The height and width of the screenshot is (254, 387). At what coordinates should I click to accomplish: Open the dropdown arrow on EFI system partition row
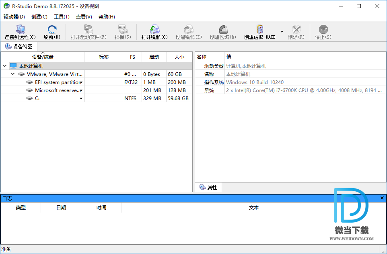[81, 82]
